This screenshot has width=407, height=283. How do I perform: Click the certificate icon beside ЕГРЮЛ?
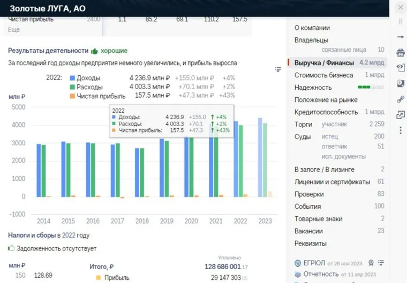tap(371, 263)
